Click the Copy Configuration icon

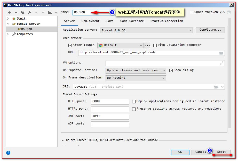click(23, 13)
